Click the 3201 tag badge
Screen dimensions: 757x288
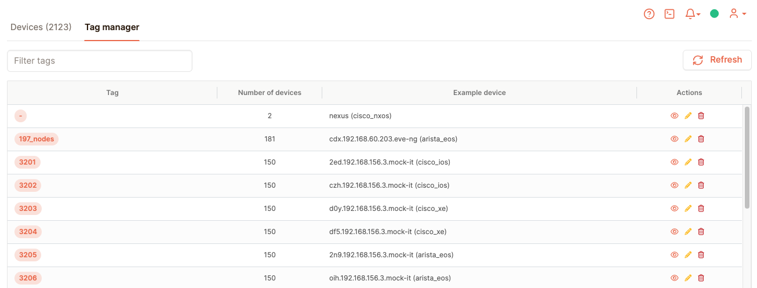point(28,162)
